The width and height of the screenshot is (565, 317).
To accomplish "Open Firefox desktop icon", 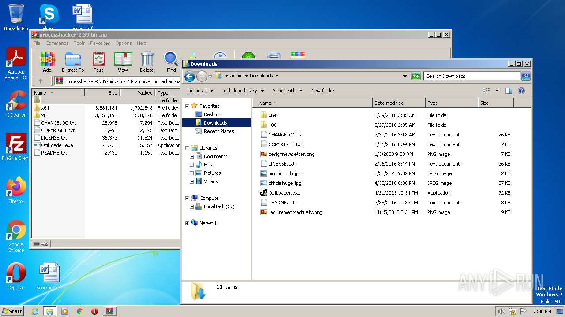I will [16, 190].
